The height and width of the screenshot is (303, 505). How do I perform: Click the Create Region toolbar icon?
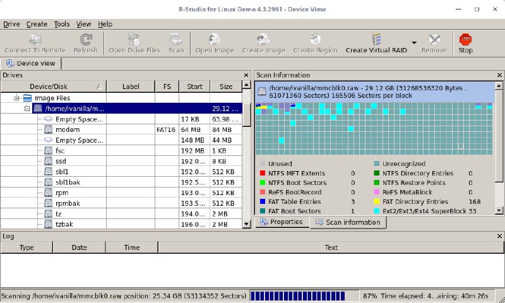coord(315,40)
